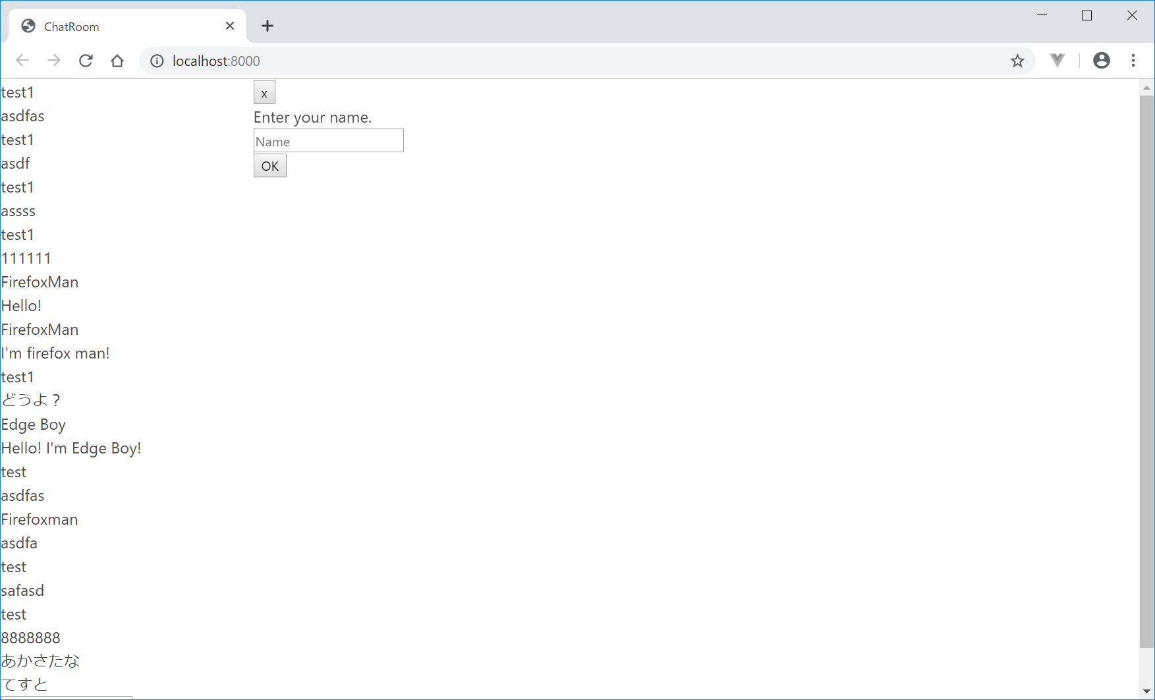The width and height of the screenshot is (1155, 700).
Task: Click the message 'I'm firefox man!'
Action: pos(55,353)
